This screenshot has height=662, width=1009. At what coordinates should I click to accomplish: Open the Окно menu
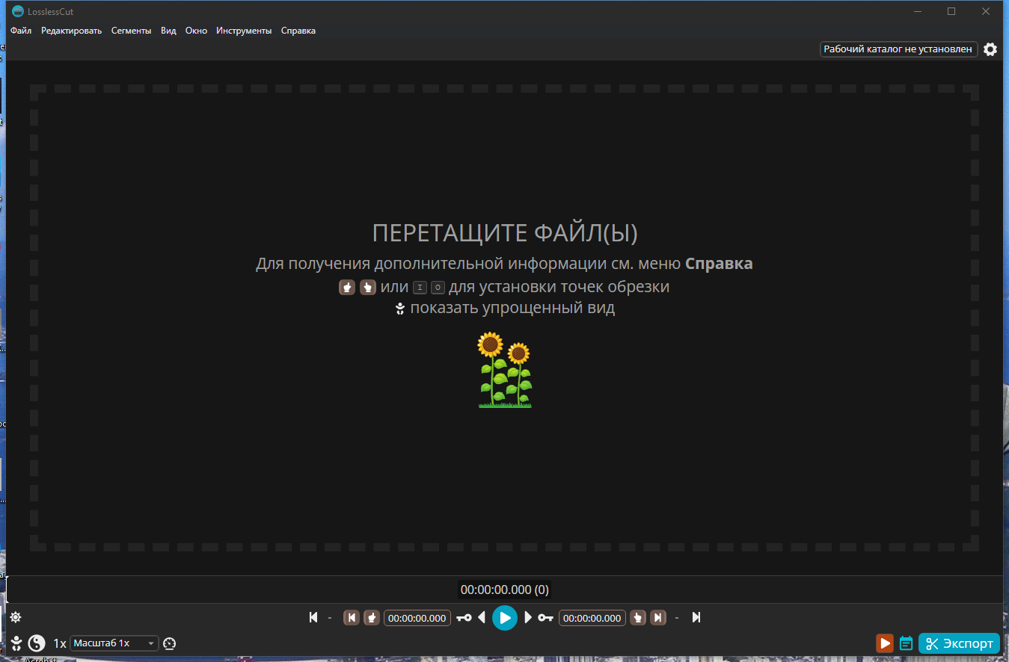tap(196, 31)
